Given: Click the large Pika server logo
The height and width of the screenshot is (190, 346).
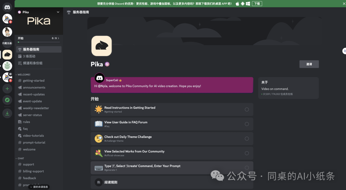Looking at the screenshot, I should pos(102,46).
